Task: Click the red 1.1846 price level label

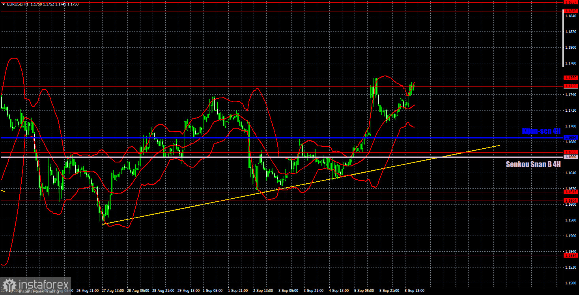Action: click(571, 11)
